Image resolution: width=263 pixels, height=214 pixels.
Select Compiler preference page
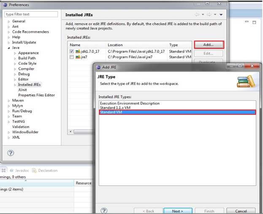[x=26, y=69]
